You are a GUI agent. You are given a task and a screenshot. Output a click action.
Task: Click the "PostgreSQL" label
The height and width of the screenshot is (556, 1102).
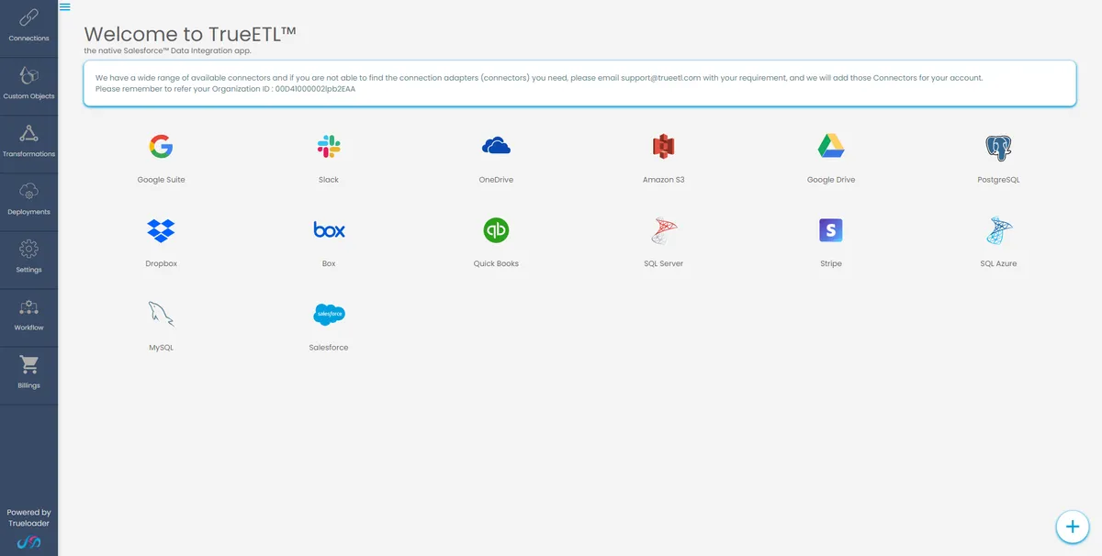[x=998, y=180]
